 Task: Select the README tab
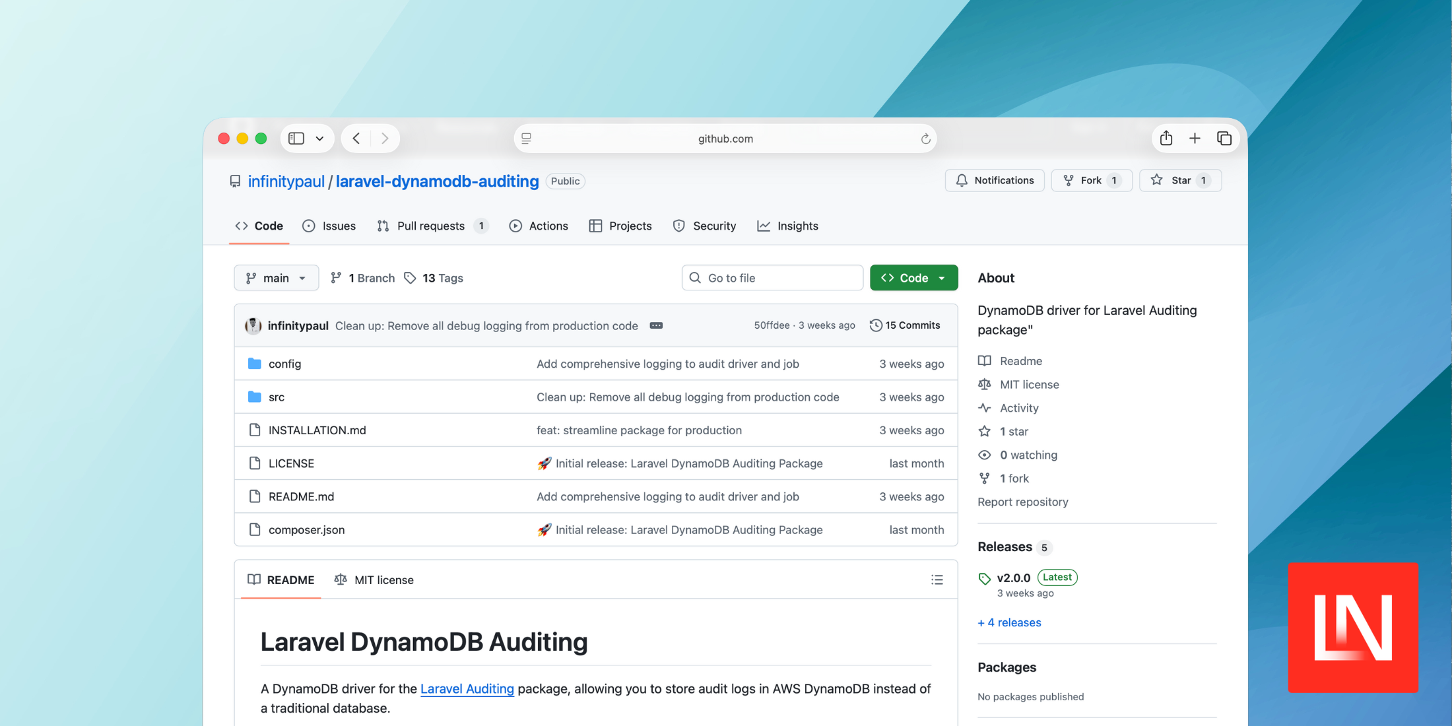280,579
